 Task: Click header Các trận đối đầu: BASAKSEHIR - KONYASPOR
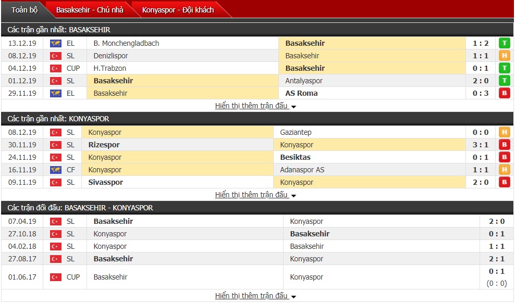click(80, 208)
